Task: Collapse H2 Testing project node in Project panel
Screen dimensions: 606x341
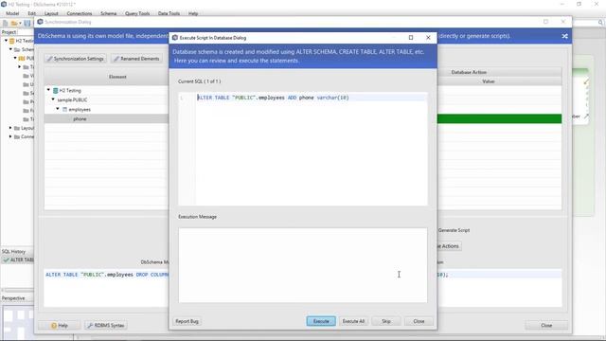Action: click(7, 40)
